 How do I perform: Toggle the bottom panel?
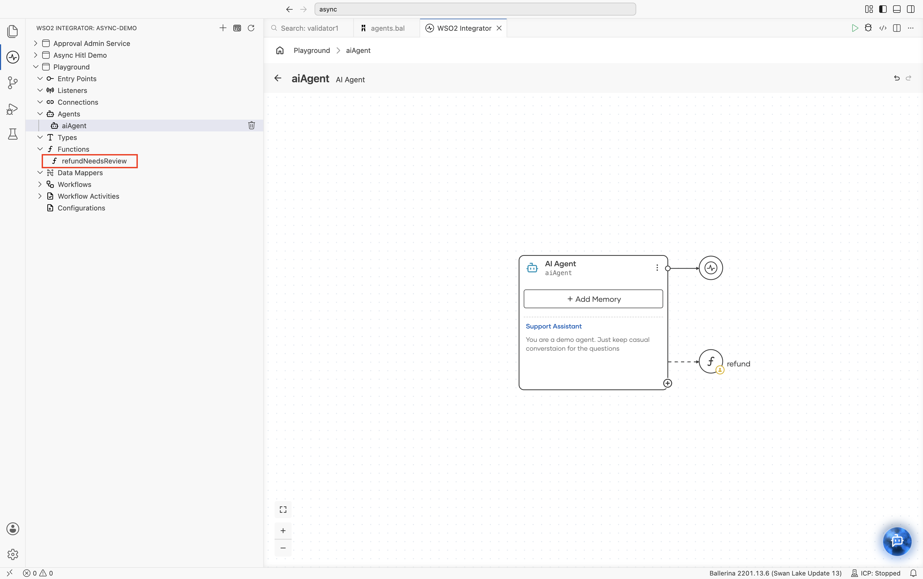(897, 9)
